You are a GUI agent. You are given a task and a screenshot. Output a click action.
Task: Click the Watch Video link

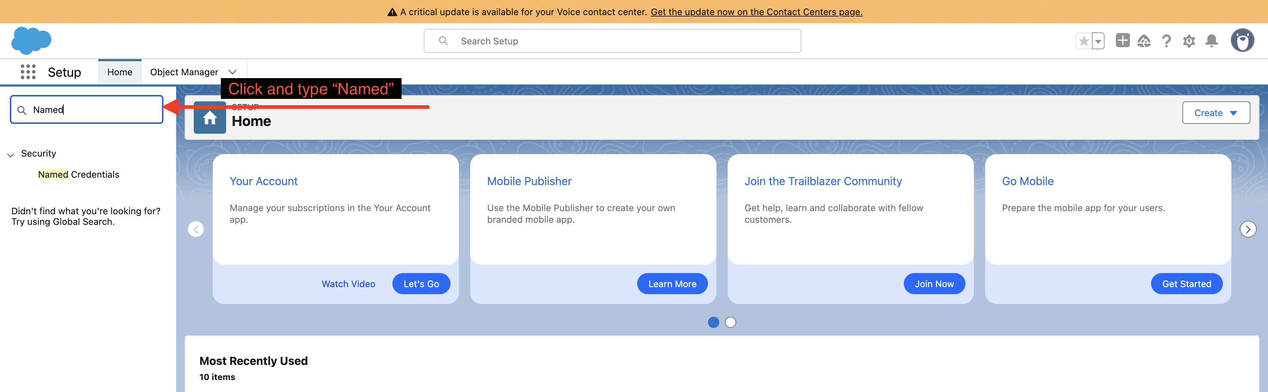tap(348, 284)
